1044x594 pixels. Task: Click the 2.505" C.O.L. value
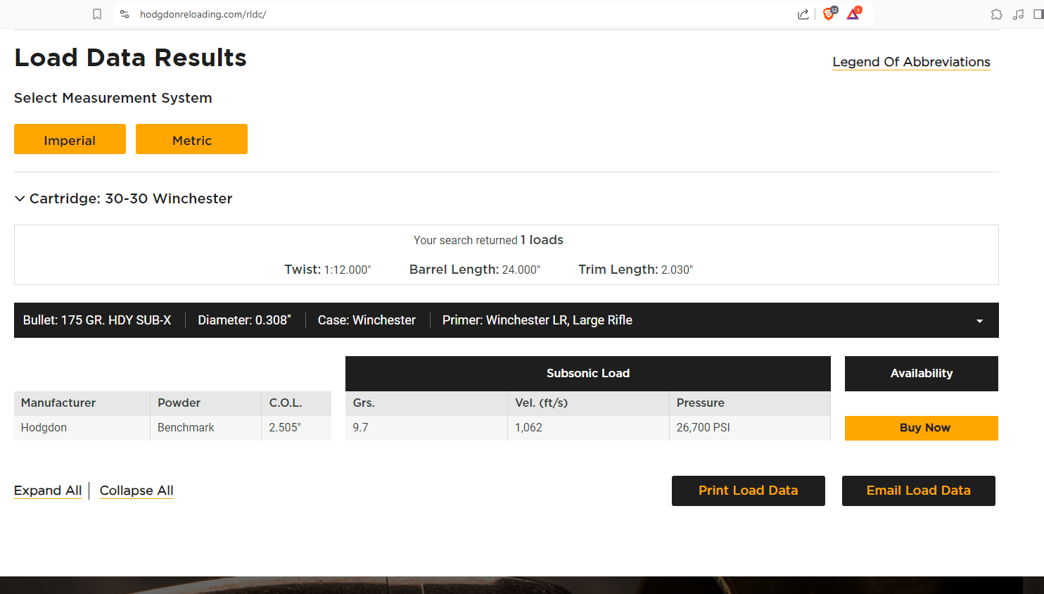pyautogui.click(x=285, y=428)
